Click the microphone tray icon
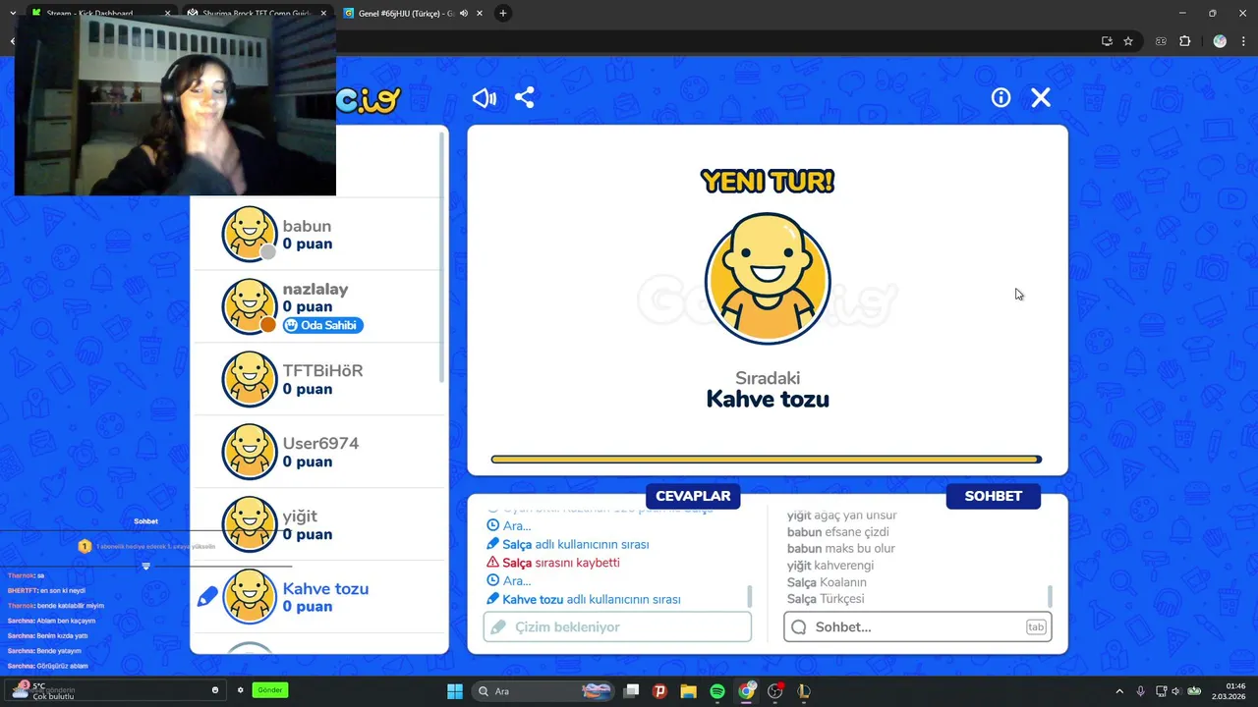Image resolution: width=1258 pixels, height=707 pixels. 1140,691
